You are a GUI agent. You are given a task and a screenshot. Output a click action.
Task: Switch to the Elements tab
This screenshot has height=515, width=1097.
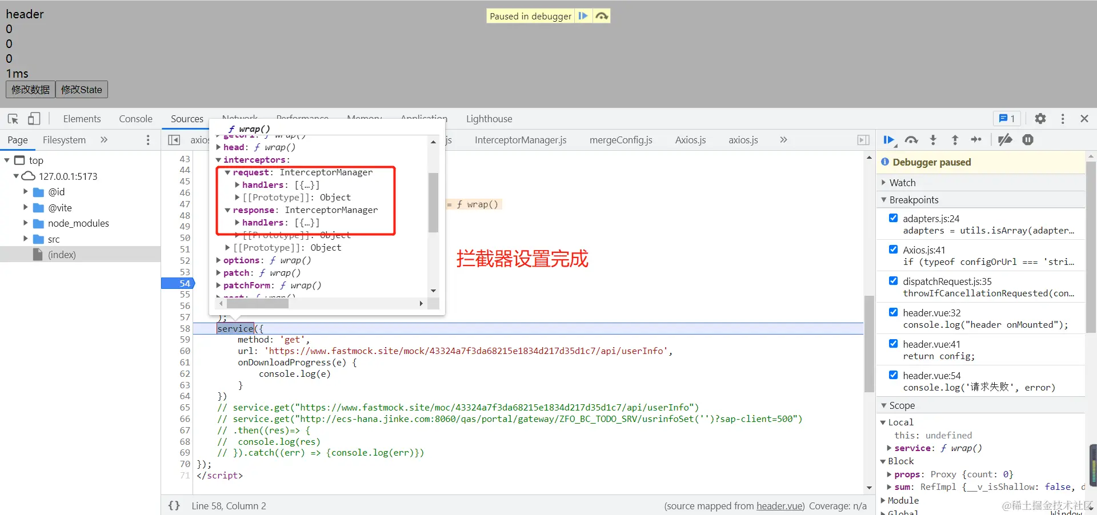click(82, 119)
